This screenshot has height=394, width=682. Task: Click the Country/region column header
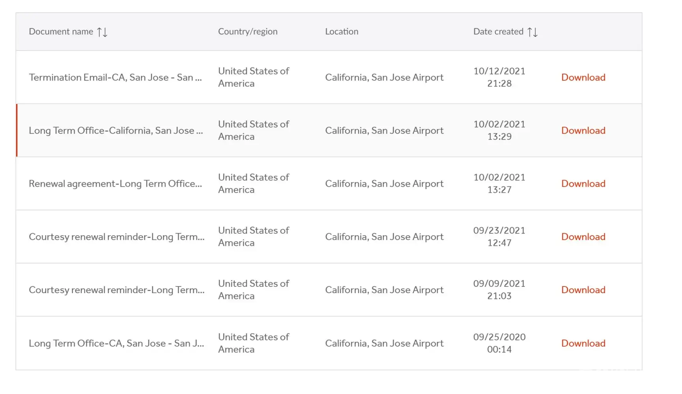248,32
